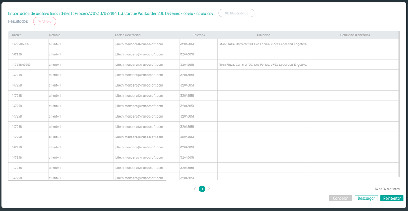Click the table's horizontal scrollbar

87,180
